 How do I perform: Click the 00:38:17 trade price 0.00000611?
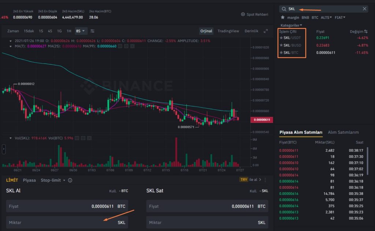coord(289,150)
